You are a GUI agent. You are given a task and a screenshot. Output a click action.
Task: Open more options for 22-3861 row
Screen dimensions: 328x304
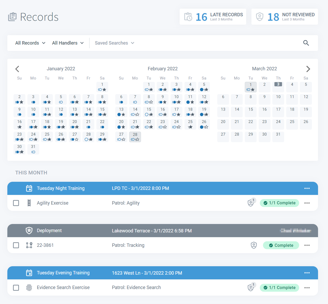pos(307,245)
